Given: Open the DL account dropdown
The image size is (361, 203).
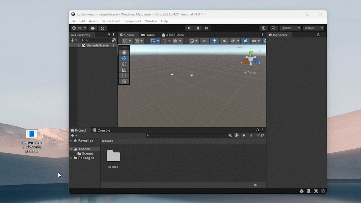Looking at the screenshot, I should 79,28.
